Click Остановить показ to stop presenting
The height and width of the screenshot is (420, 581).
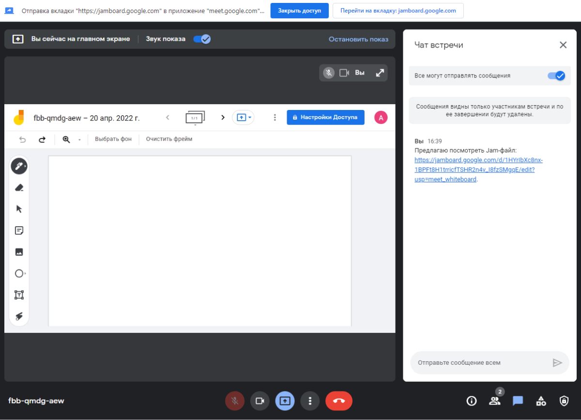point(358,39)
